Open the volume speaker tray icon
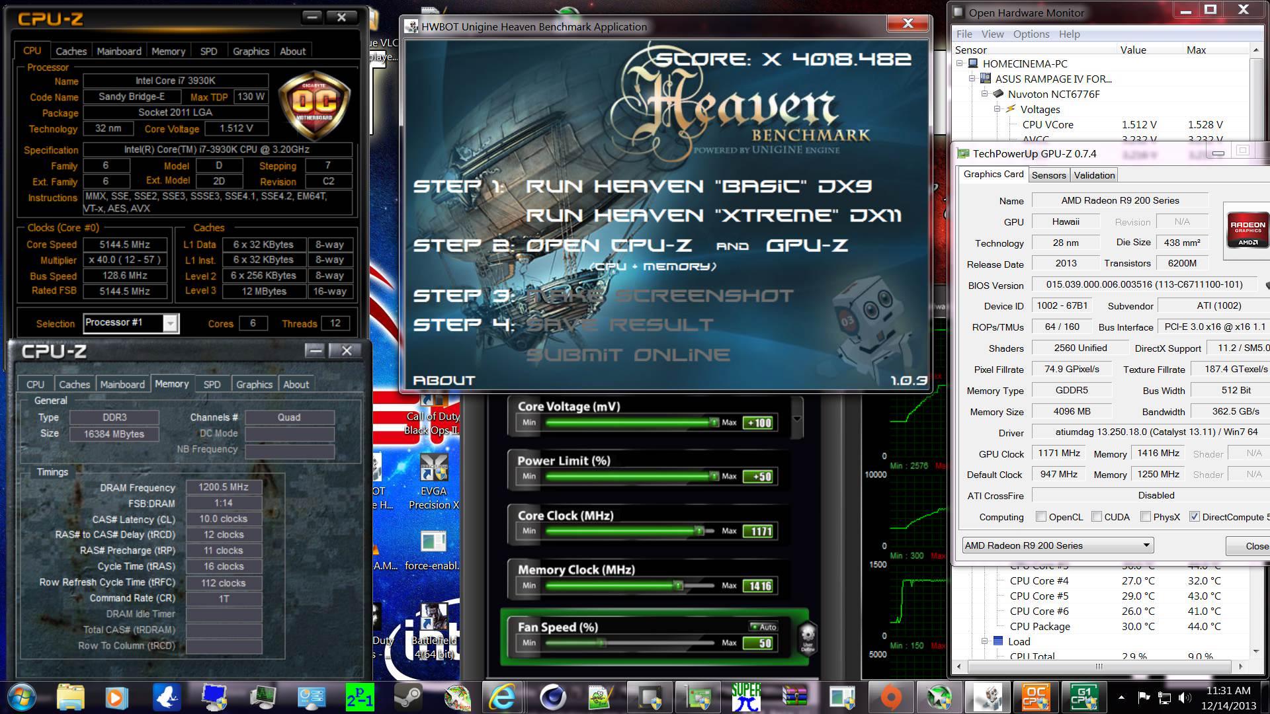The image size is (1270, 714). click(x=1185, y=697)
